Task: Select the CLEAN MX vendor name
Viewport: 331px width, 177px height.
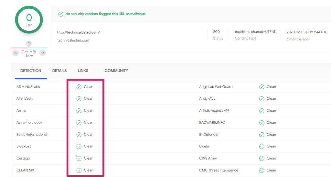Action: pos(25,170)
